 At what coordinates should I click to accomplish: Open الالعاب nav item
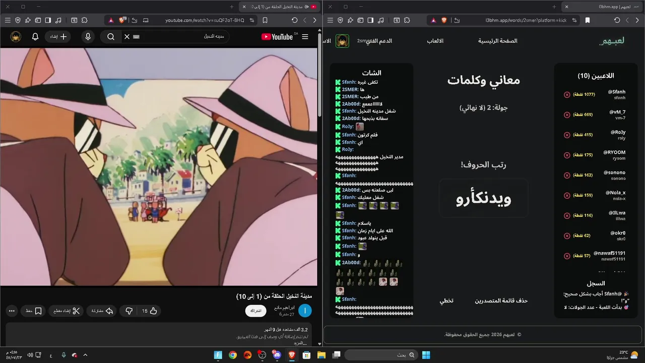[x=435, y=41]
